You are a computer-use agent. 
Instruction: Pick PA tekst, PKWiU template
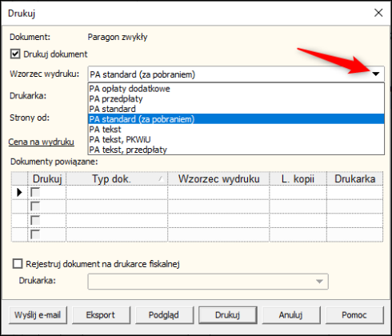click(x=236, y=139)
